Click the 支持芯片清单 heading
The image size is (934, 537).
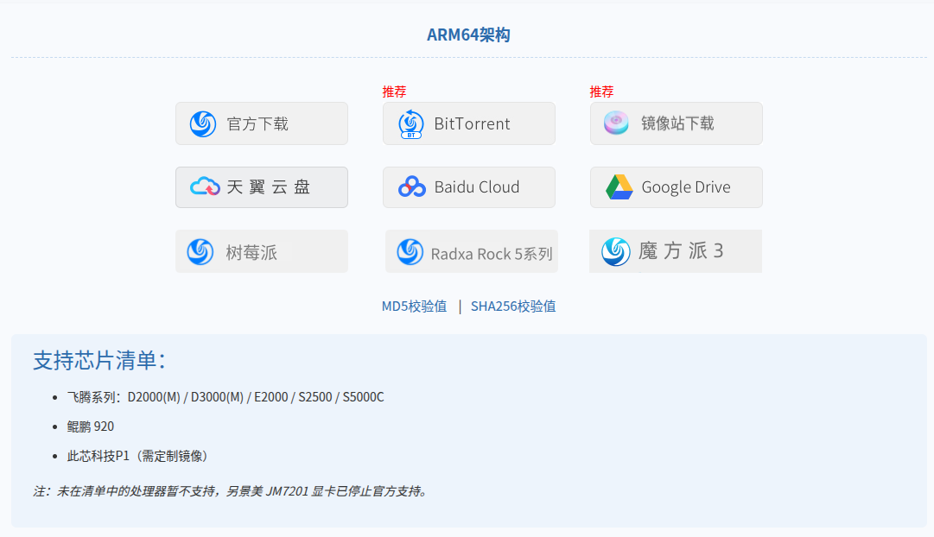click(98, 360)
